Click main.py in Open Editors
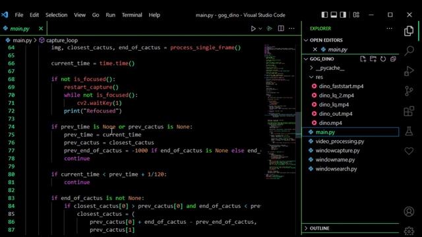Viewport: 422px width, 237px height. pyautogui.click(x=338, y=49)
